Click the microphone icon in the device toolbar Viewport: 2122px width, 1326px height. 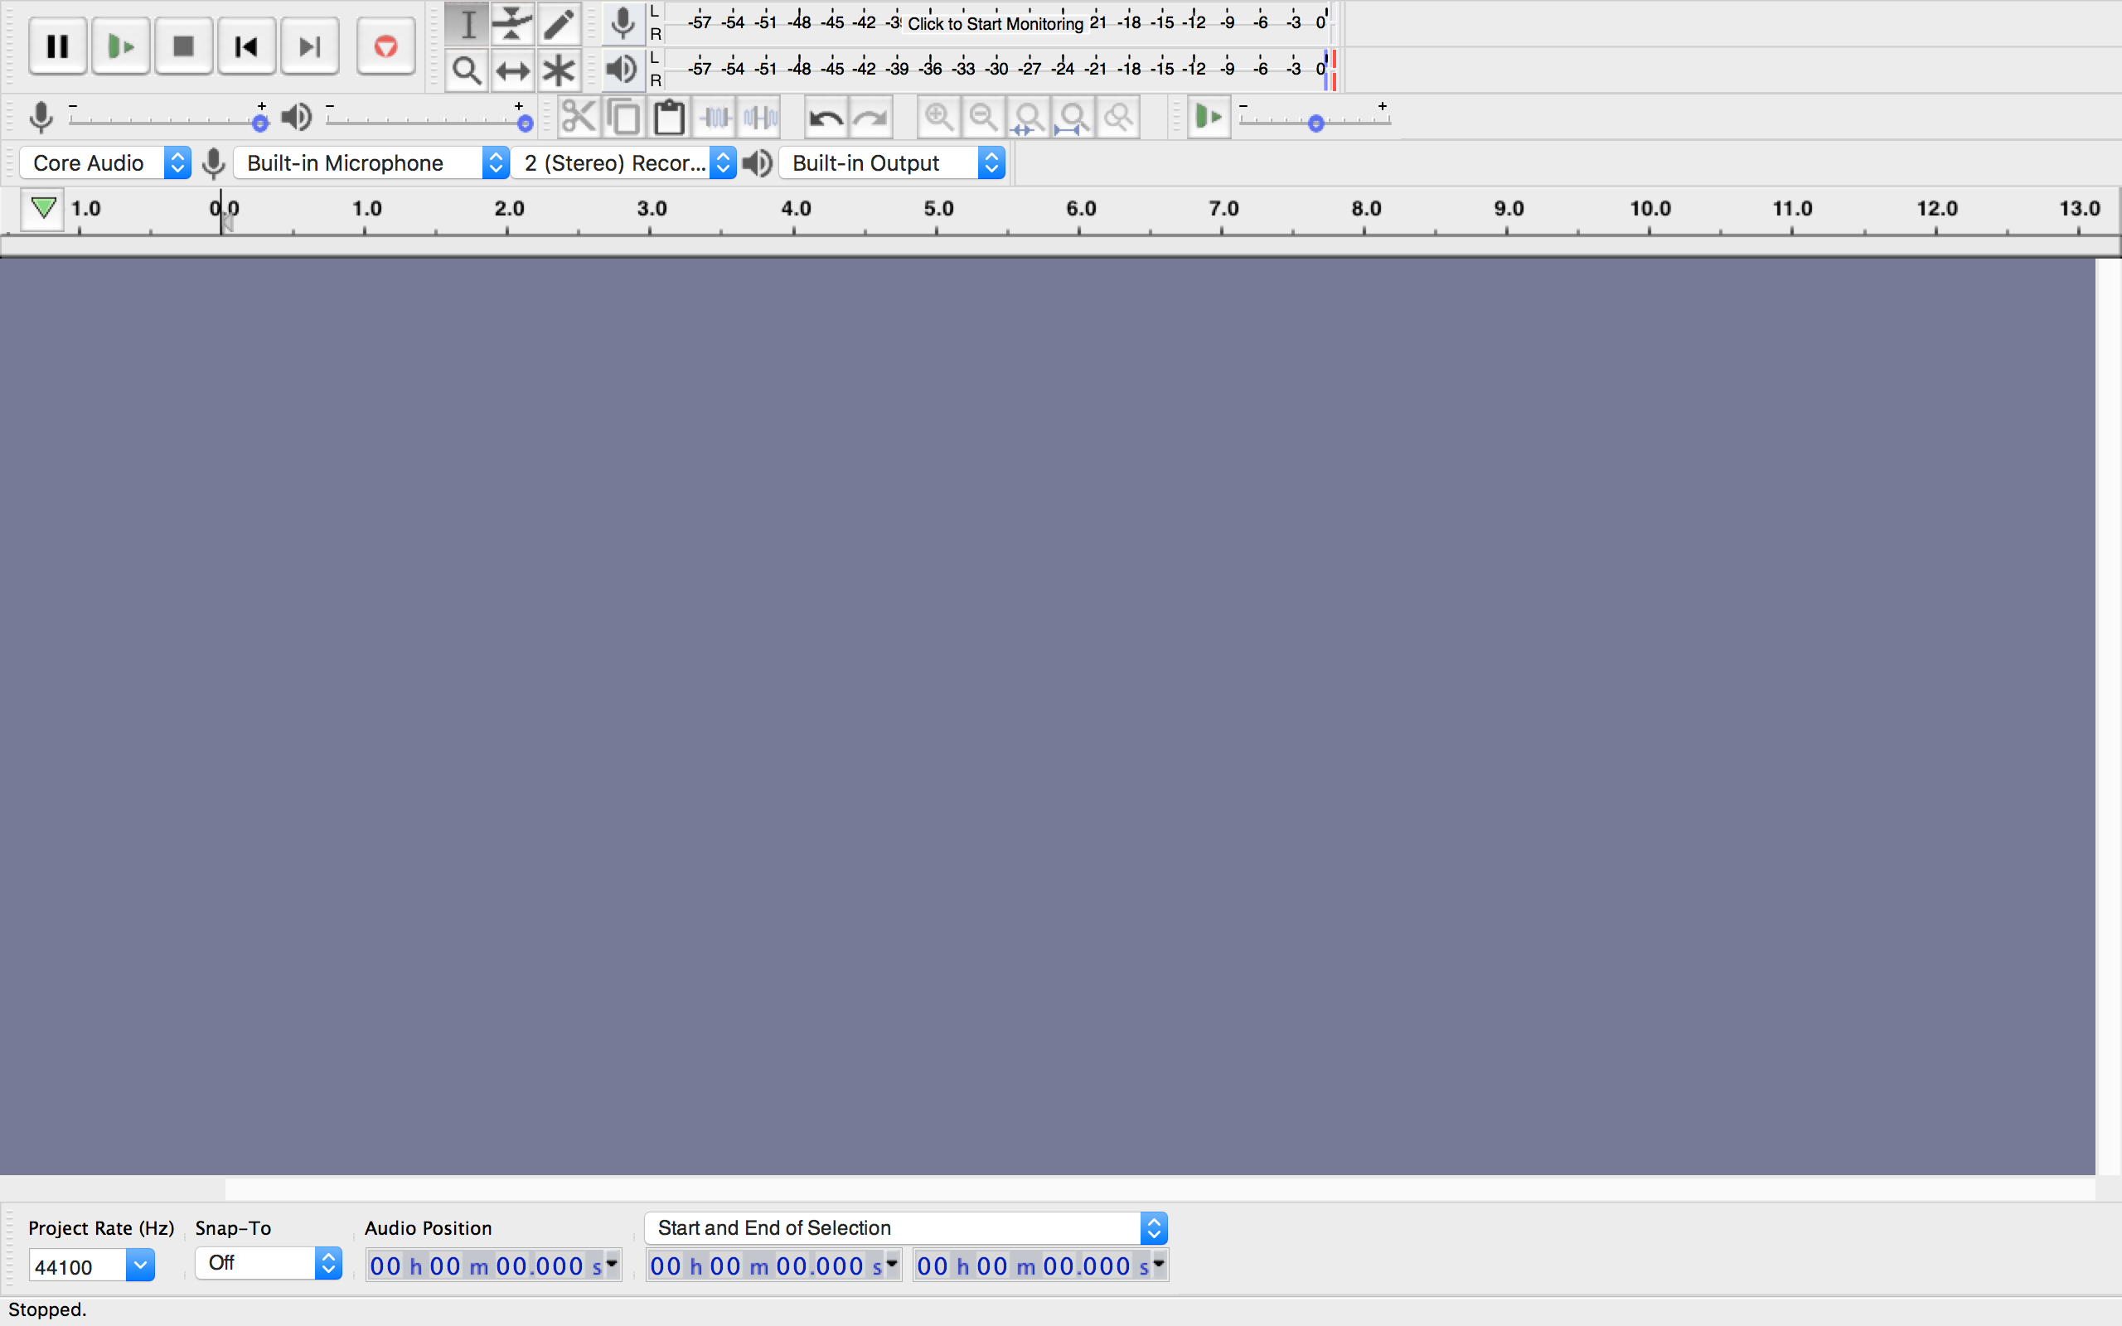[213, 162]
